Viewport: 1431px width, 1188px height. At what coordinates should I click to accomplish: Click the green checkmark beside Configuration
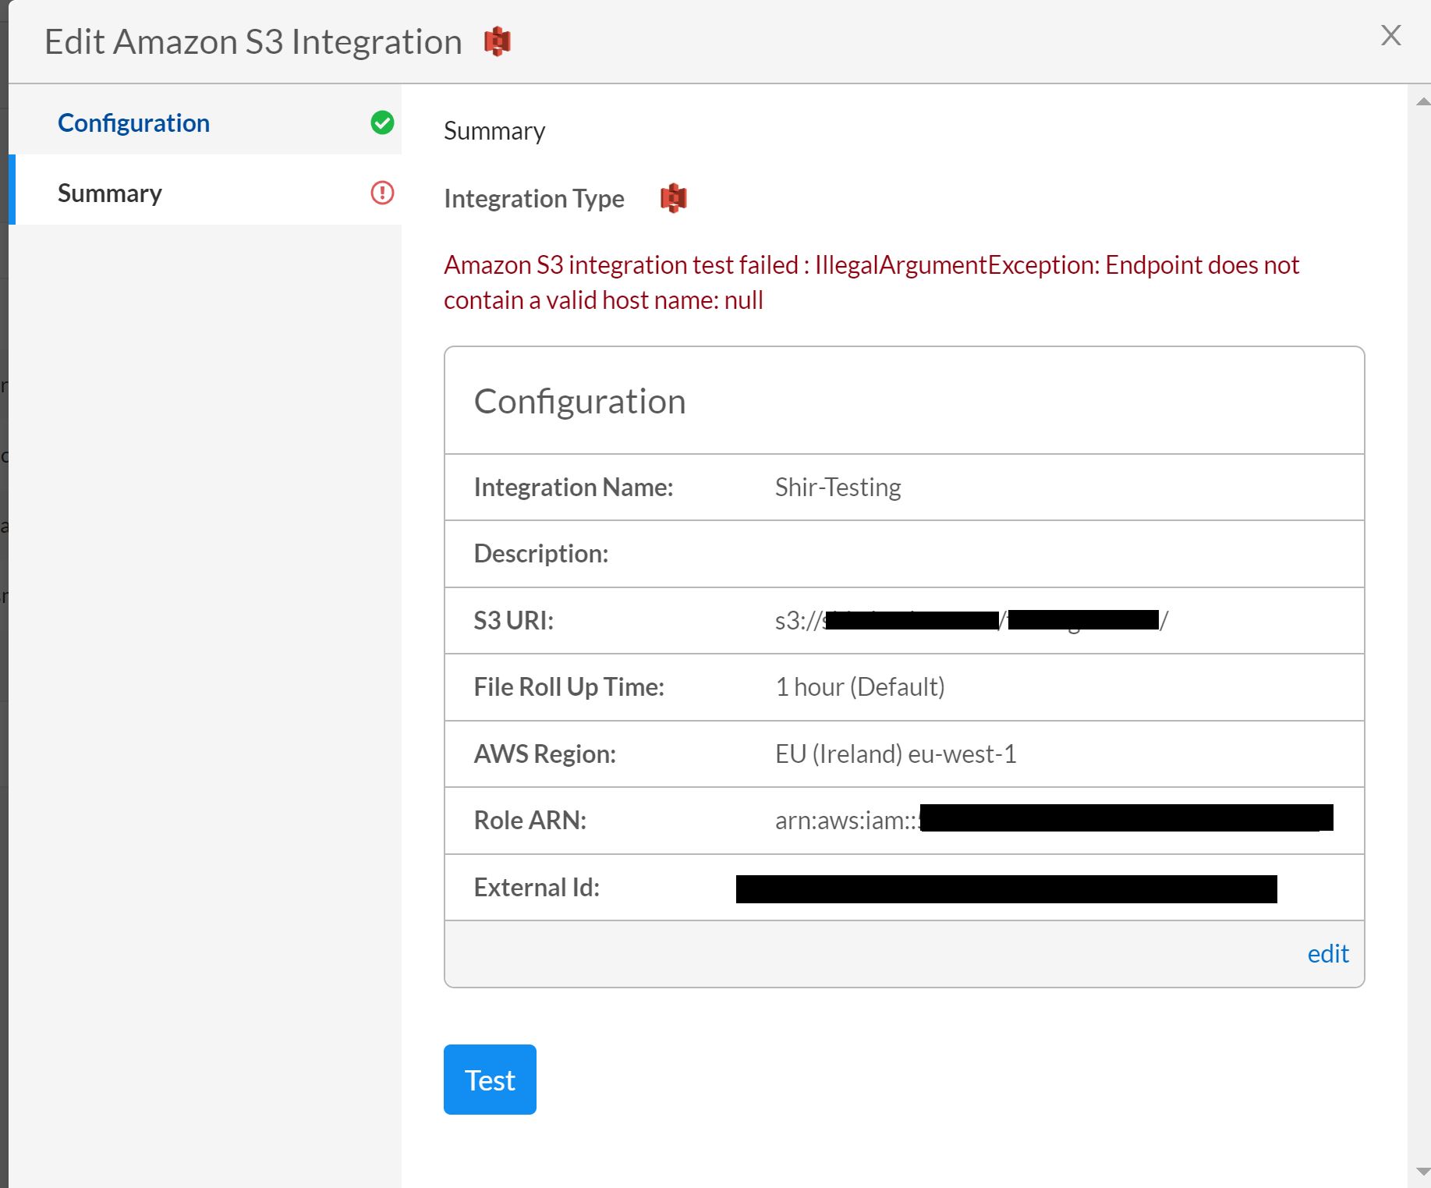click(x=382, y=122)
